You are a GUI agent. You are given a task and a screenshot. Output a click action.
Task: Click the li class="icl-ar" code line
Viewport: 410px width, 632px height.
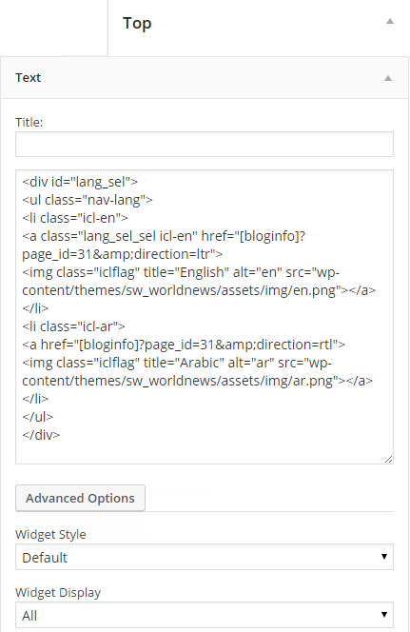pyautogui.click(x=73, y=326)
